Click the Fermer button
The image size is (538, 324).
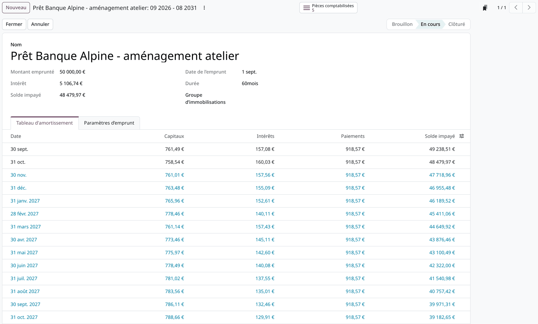click(x=14, y=24)
